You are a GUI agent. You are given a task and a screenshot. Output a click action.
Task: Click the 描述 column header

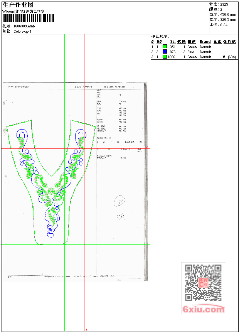pyautogui.click(x=192, y=42)
